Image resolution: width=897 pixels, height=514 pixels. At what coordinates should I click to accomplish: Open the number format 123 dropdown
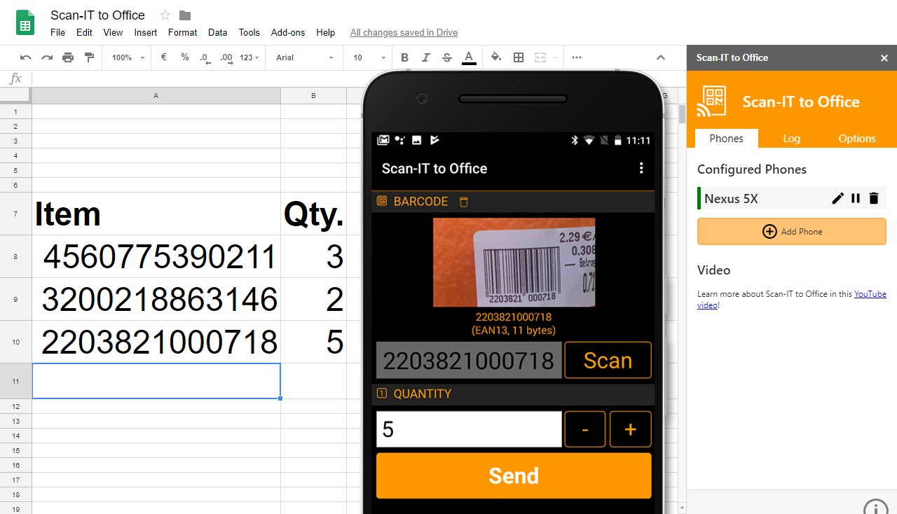pyautogui.click(x=249, y=57)
